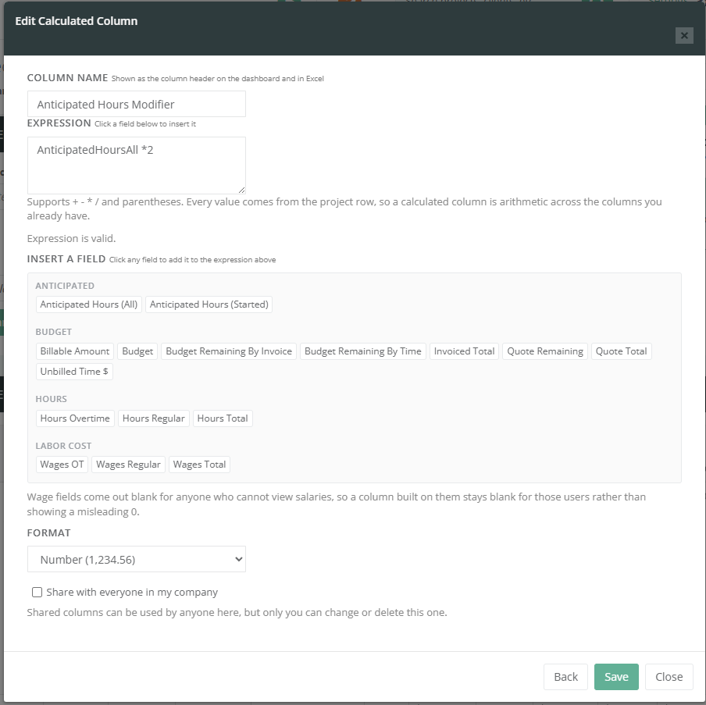Add the Unbilled Time $ field

[x=74, y=372]
